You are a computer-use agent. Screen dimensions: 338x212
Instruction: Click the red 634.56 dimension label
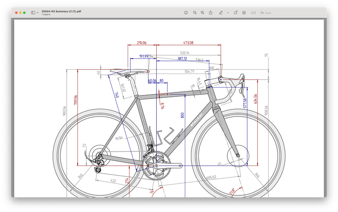click(x=255, y=99)
